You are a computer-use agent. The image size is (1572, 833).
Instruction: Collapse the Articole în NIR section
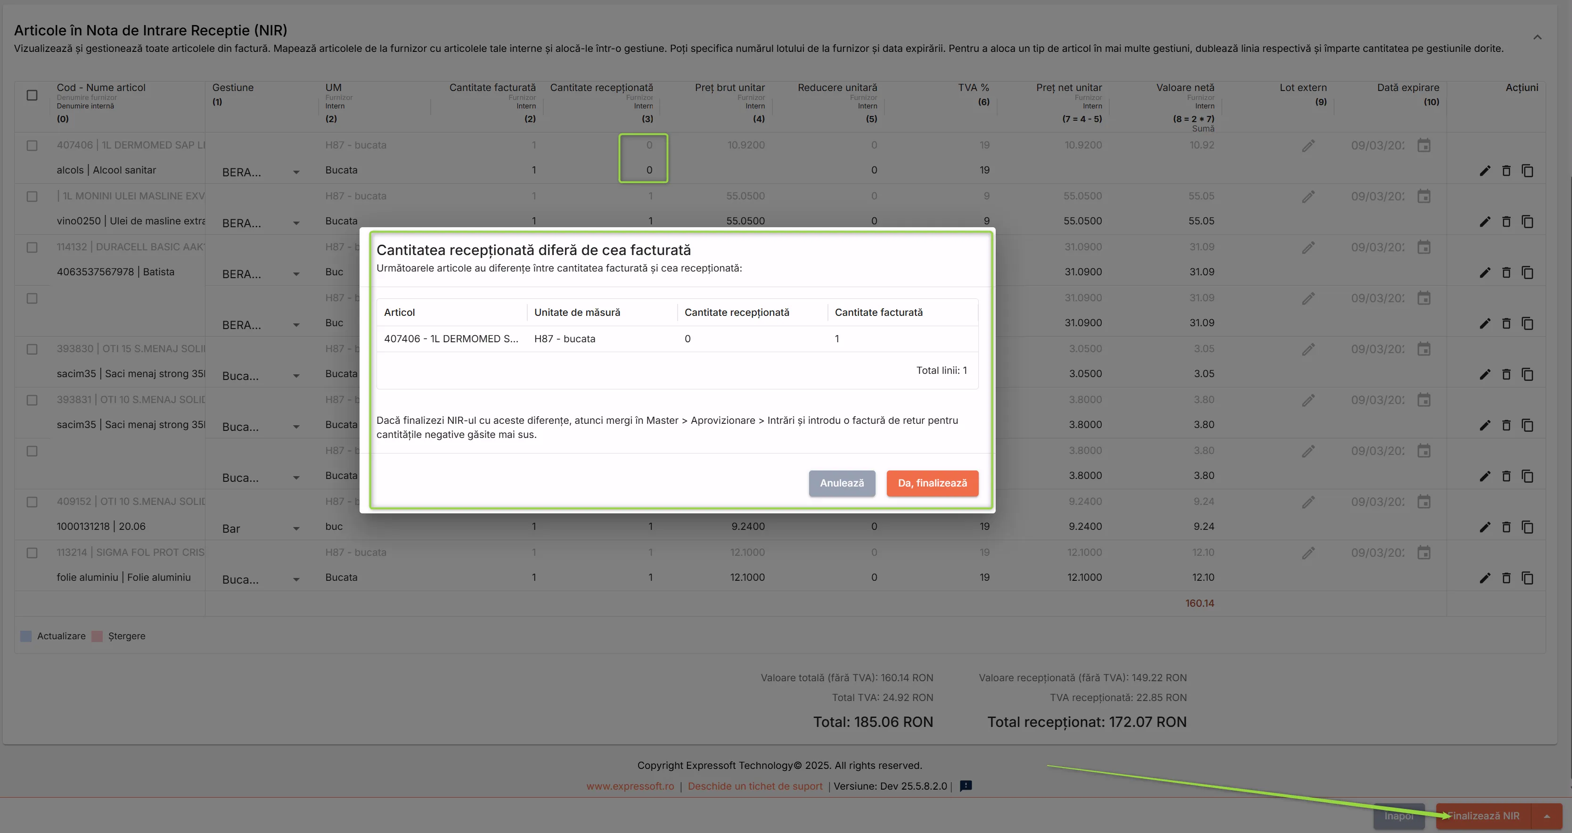click(1537, 37)
